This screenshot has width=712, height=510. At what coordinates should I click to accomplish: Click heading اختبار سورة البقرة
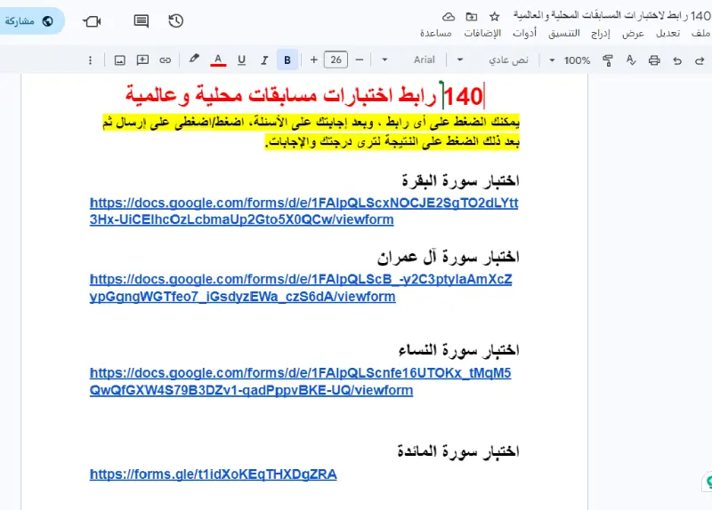(x=460, y=180)
